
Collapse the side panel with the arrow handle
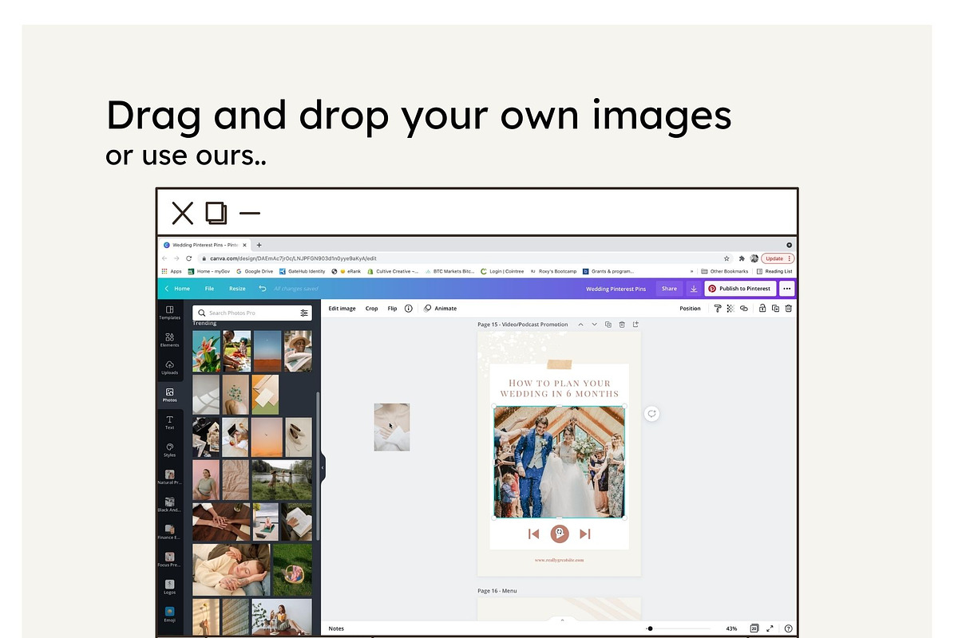pos(323,467)
